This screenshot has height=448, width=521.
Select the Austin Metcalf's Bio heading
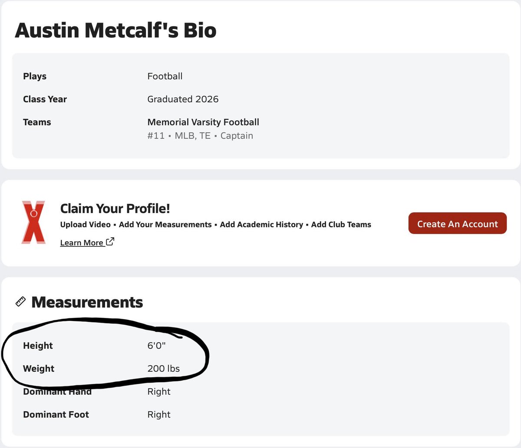click(x=115, y=30)
